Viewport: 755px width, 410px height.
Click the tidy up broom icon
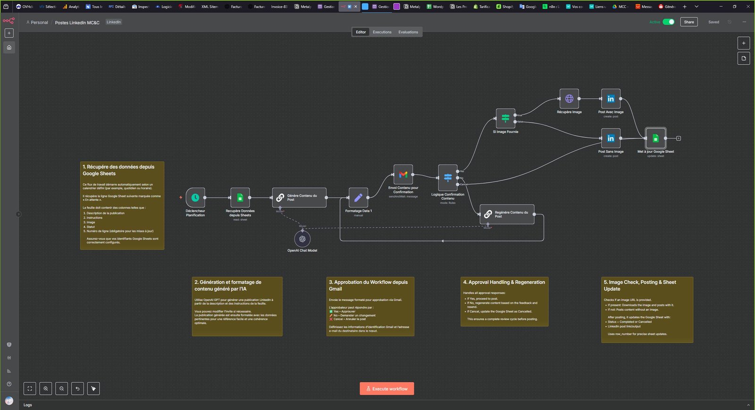(x=93, y=389)
